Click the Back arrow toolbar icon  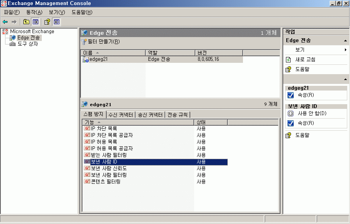pos(5,22)
